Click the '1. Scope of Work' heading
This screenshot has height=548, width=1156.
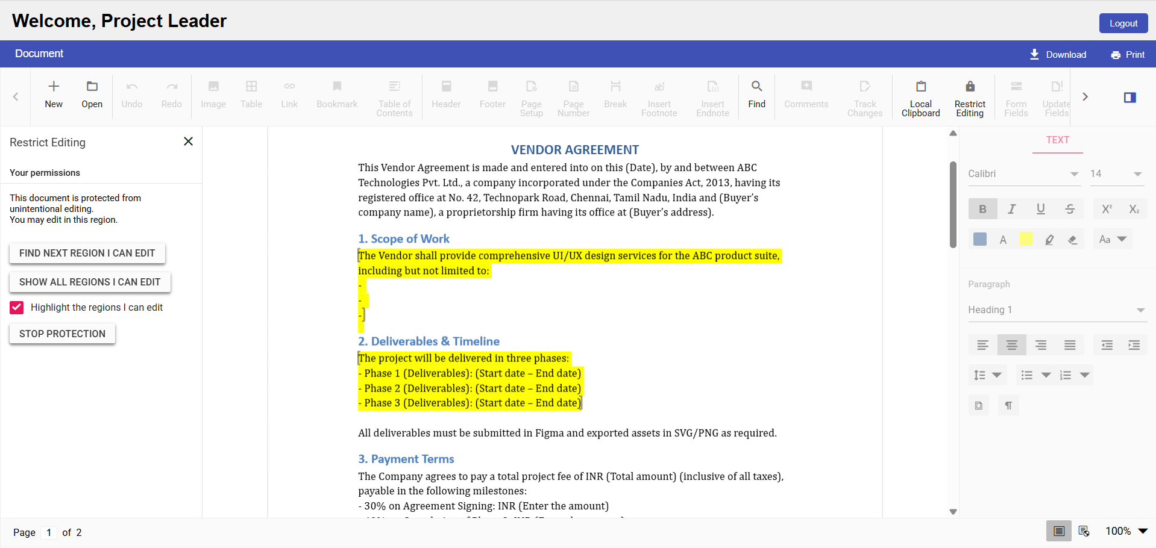click(404, 239)
